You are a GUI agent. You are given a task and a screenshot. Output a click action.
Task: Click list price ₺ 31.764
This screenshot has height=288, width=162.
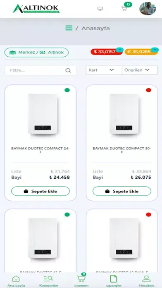(x=60, y=172)
